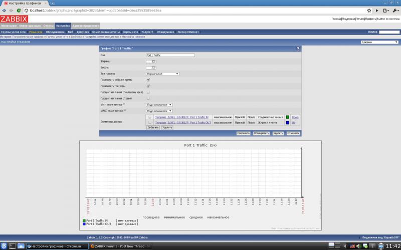This screenshot has width=401, height=250.
Task: Toggle the 'Показывать рабочее время' checkbox
Action: pyautogui.click(x=148, y=79)
